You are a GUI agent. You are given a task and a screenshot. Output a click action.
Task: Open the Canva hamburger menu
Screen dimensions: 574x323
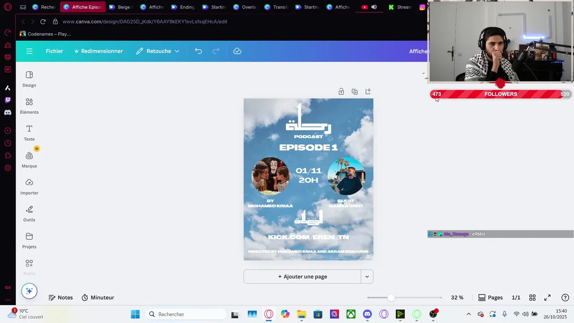pos(29,51)
